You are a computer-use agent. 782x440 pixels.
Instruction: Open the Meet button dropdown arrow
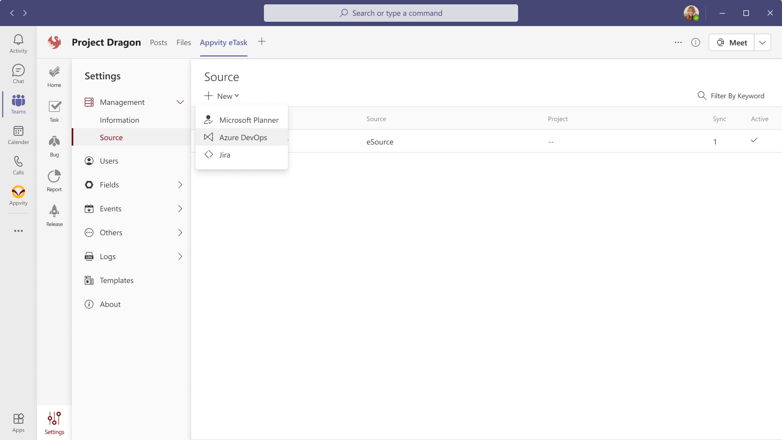(762, 42)
